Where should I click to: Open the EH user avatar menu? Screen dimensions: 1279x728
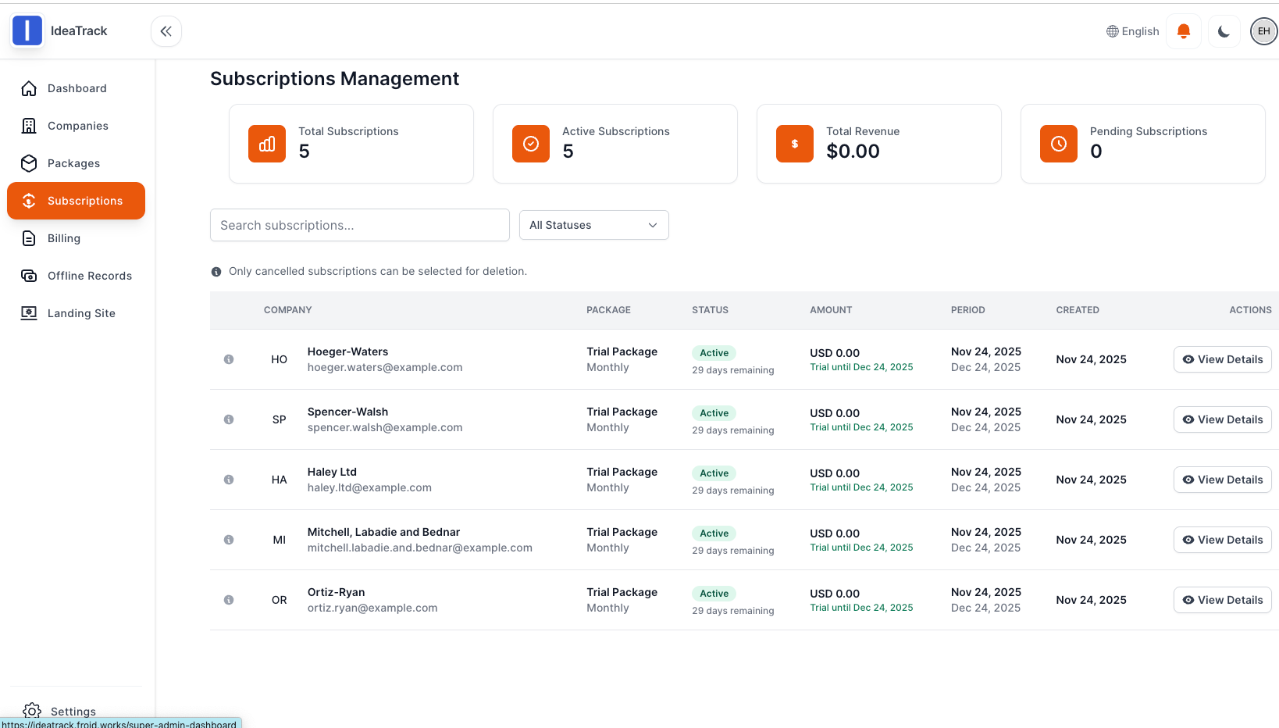tap(1263, 31)
